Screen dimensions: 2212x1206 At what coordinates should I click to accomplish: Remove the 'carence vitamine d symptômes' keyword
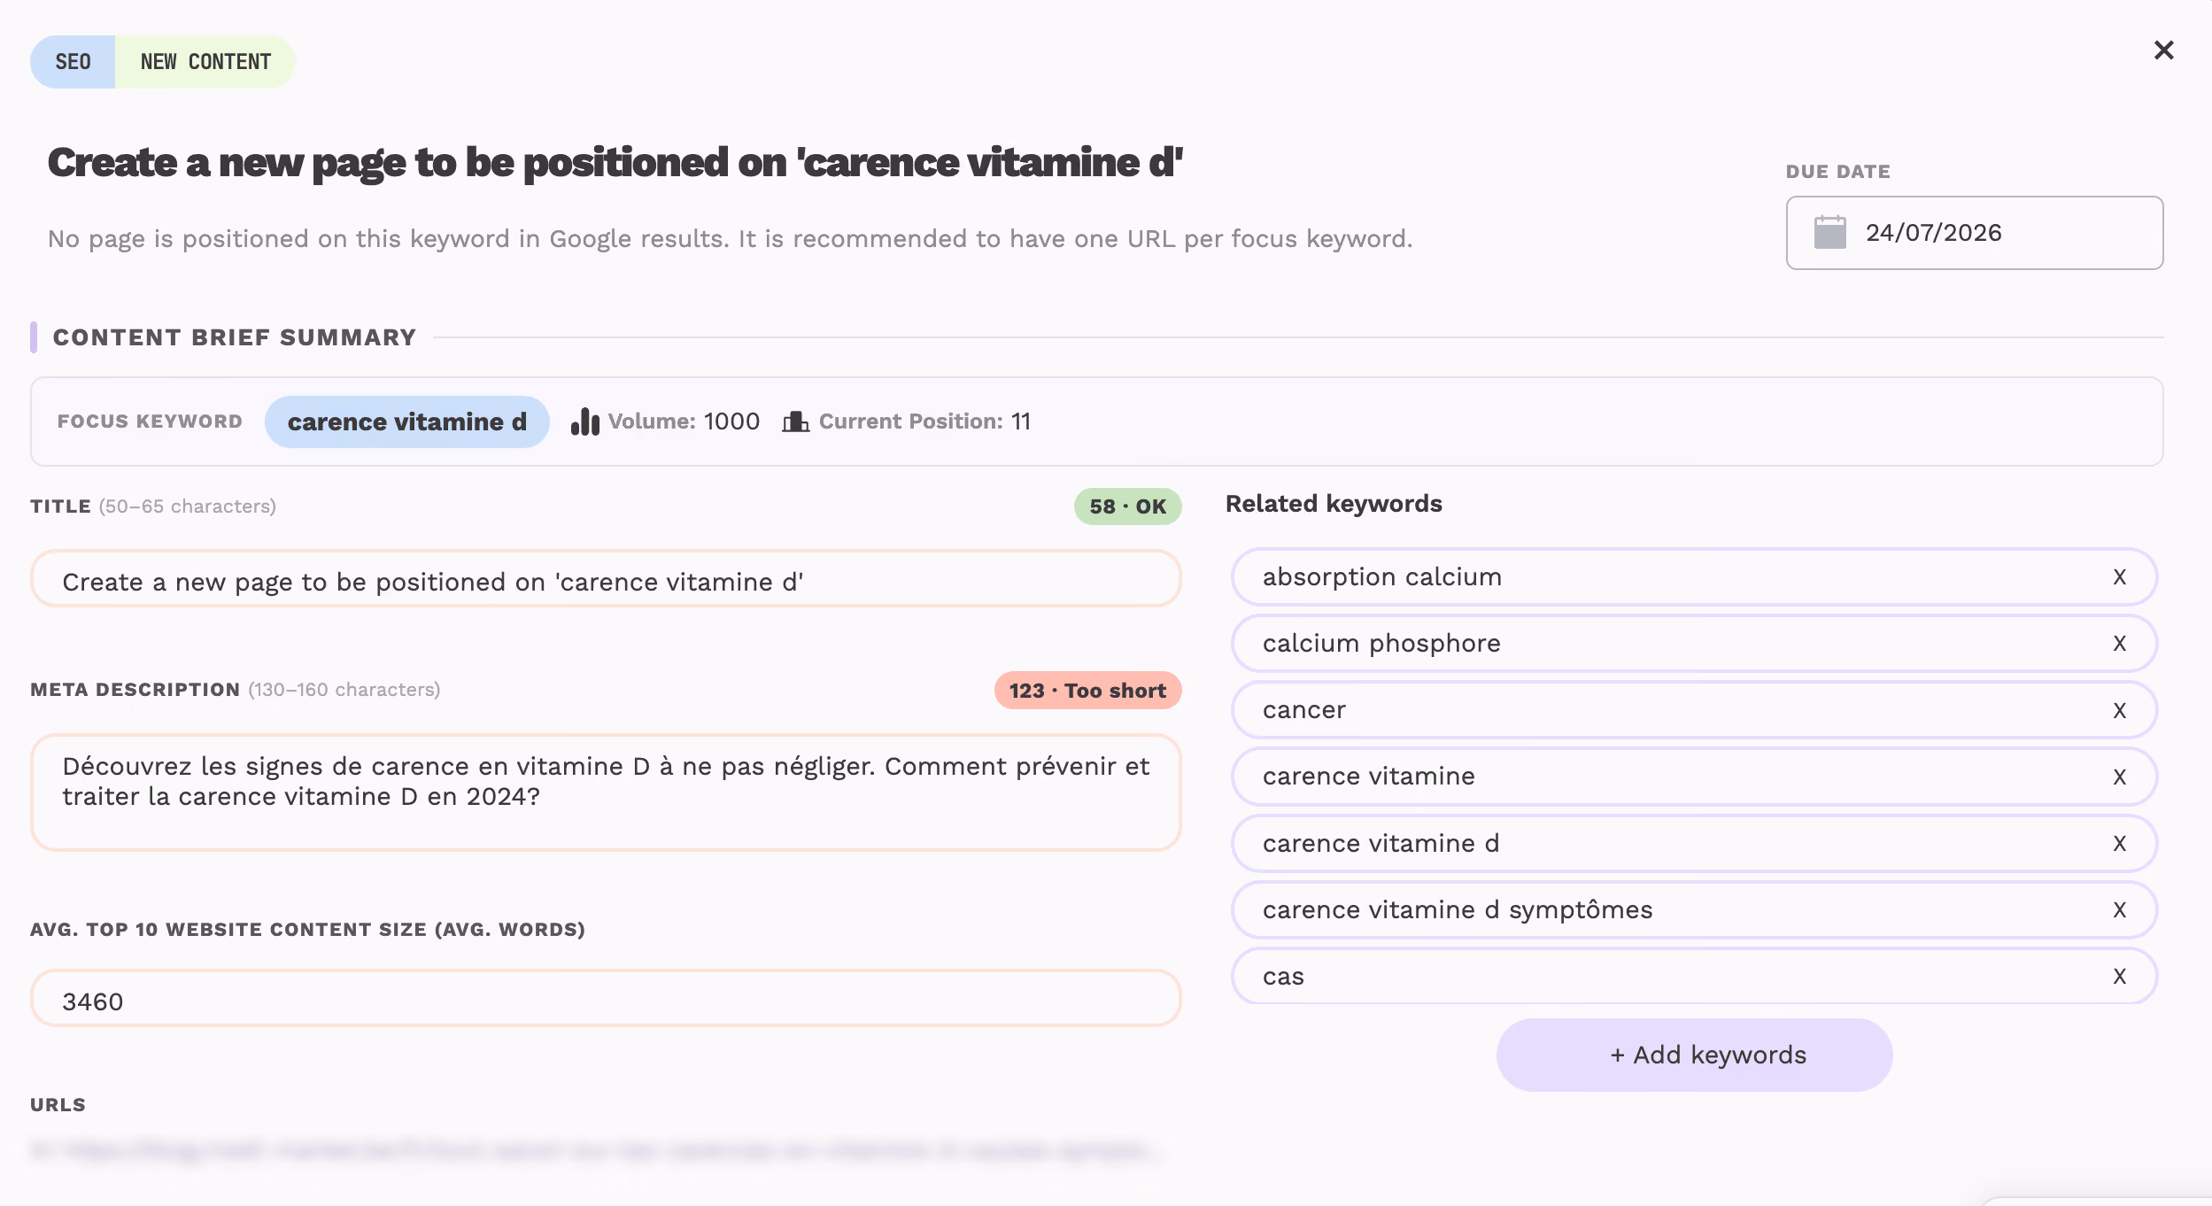[x=2119, y=909]
